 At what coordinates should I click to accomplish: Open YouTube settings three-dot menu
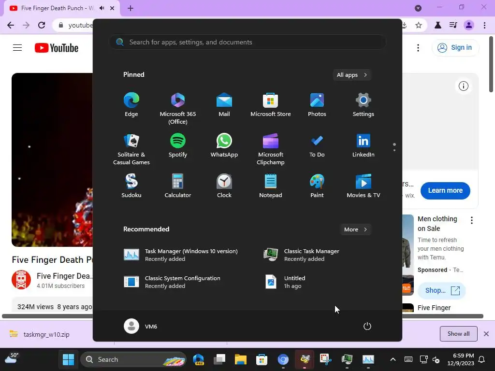418,48
